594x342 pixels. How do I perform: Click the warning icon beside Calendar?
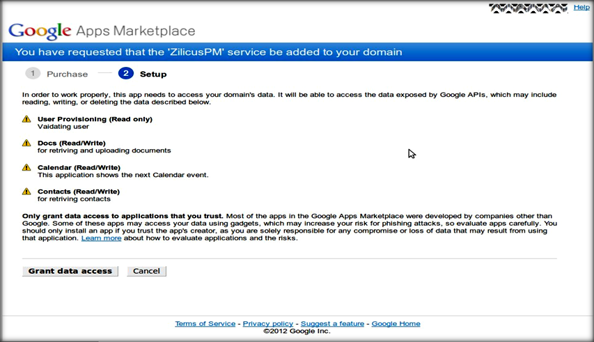point(26,167)
